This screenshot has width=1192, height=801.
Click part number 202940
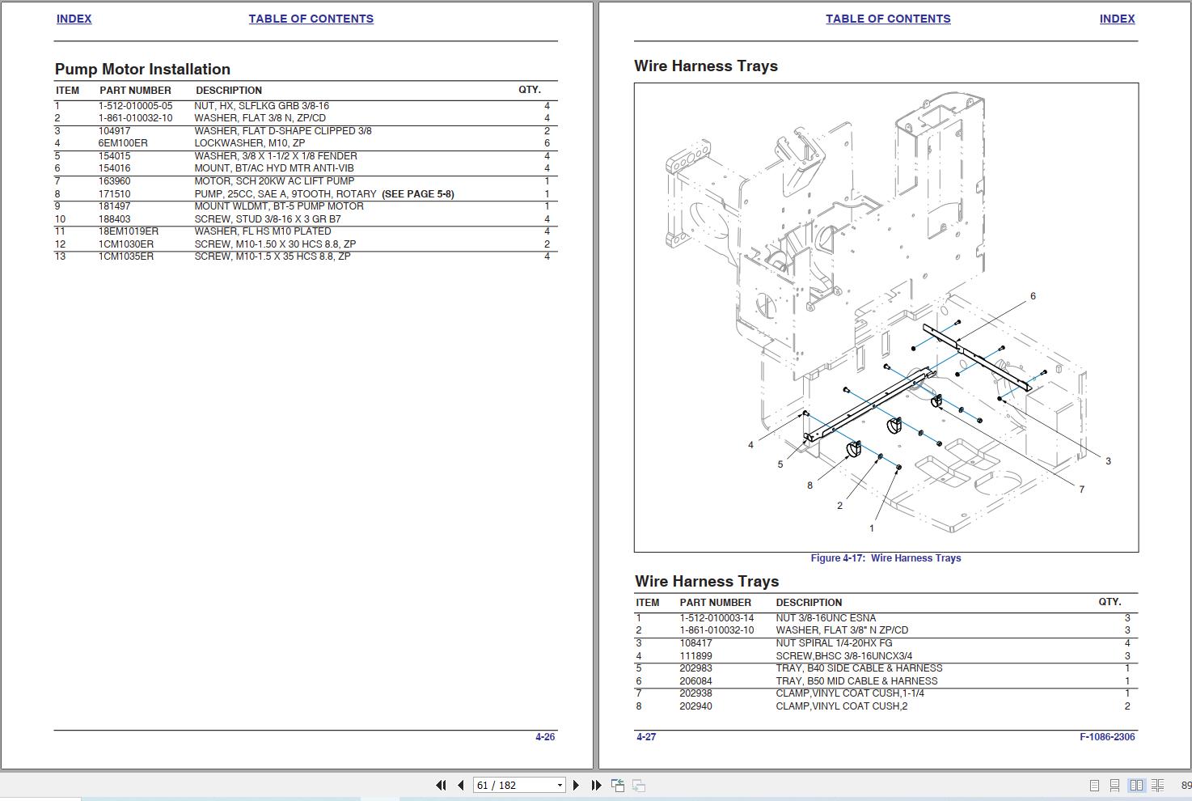pyautogui.click(x=695, y=706)
